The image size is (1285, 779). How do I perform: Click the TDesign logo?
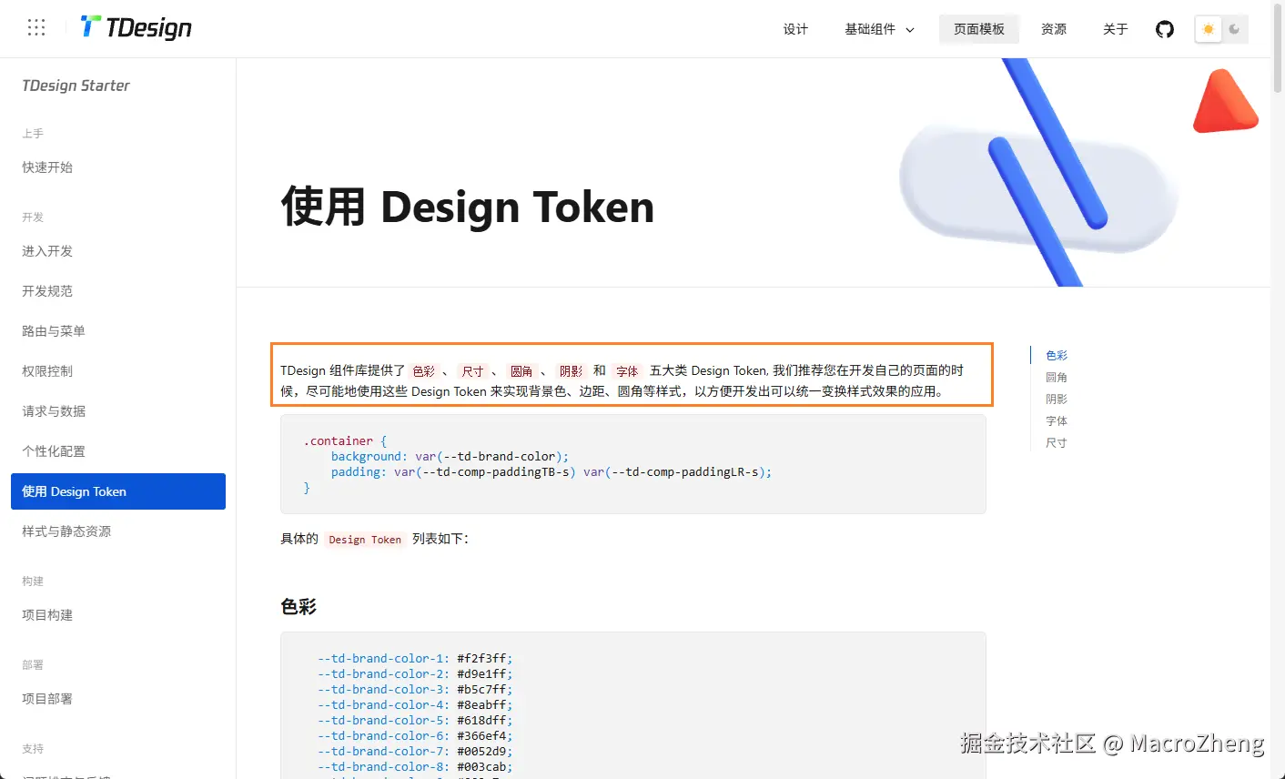pos(137,27)
